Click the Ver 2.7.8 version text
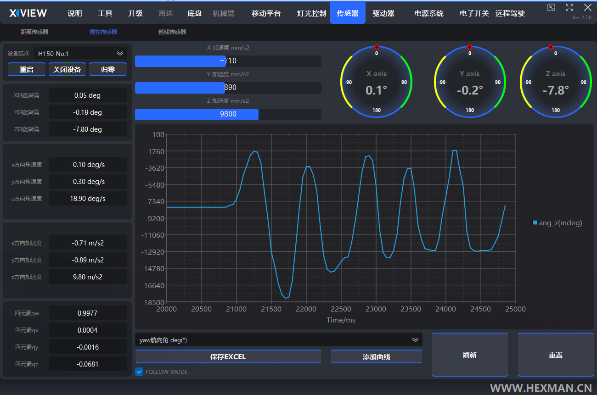597x395 pixels. click(582, 17)
